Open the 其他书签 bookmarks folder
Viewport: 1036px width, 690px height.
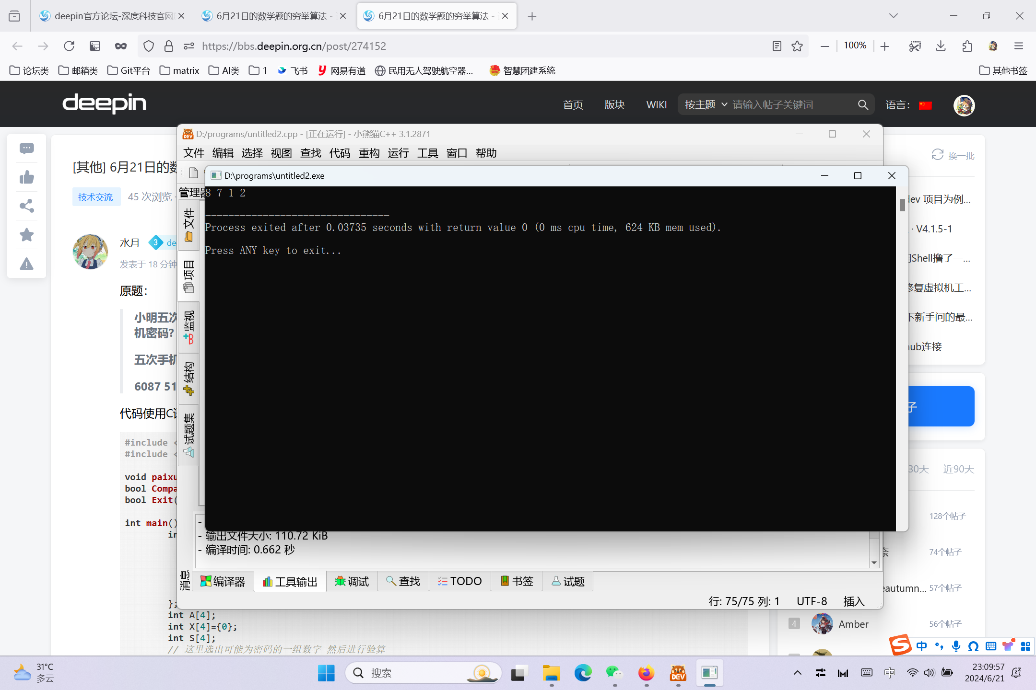point(1003,70)
